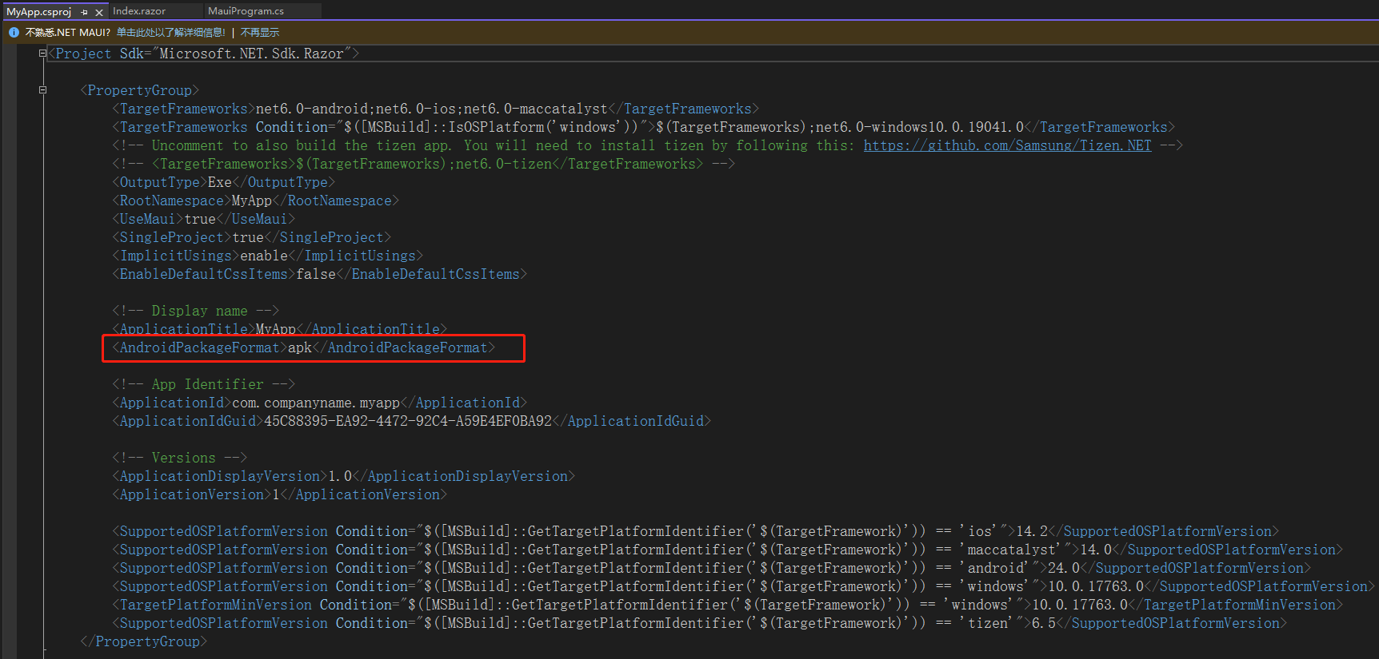Image resolution: width=1379 pixels, height=659 pixels.
Task: Click the TargetFrameworks net6.0-android line
Action: tap(436, 109)
